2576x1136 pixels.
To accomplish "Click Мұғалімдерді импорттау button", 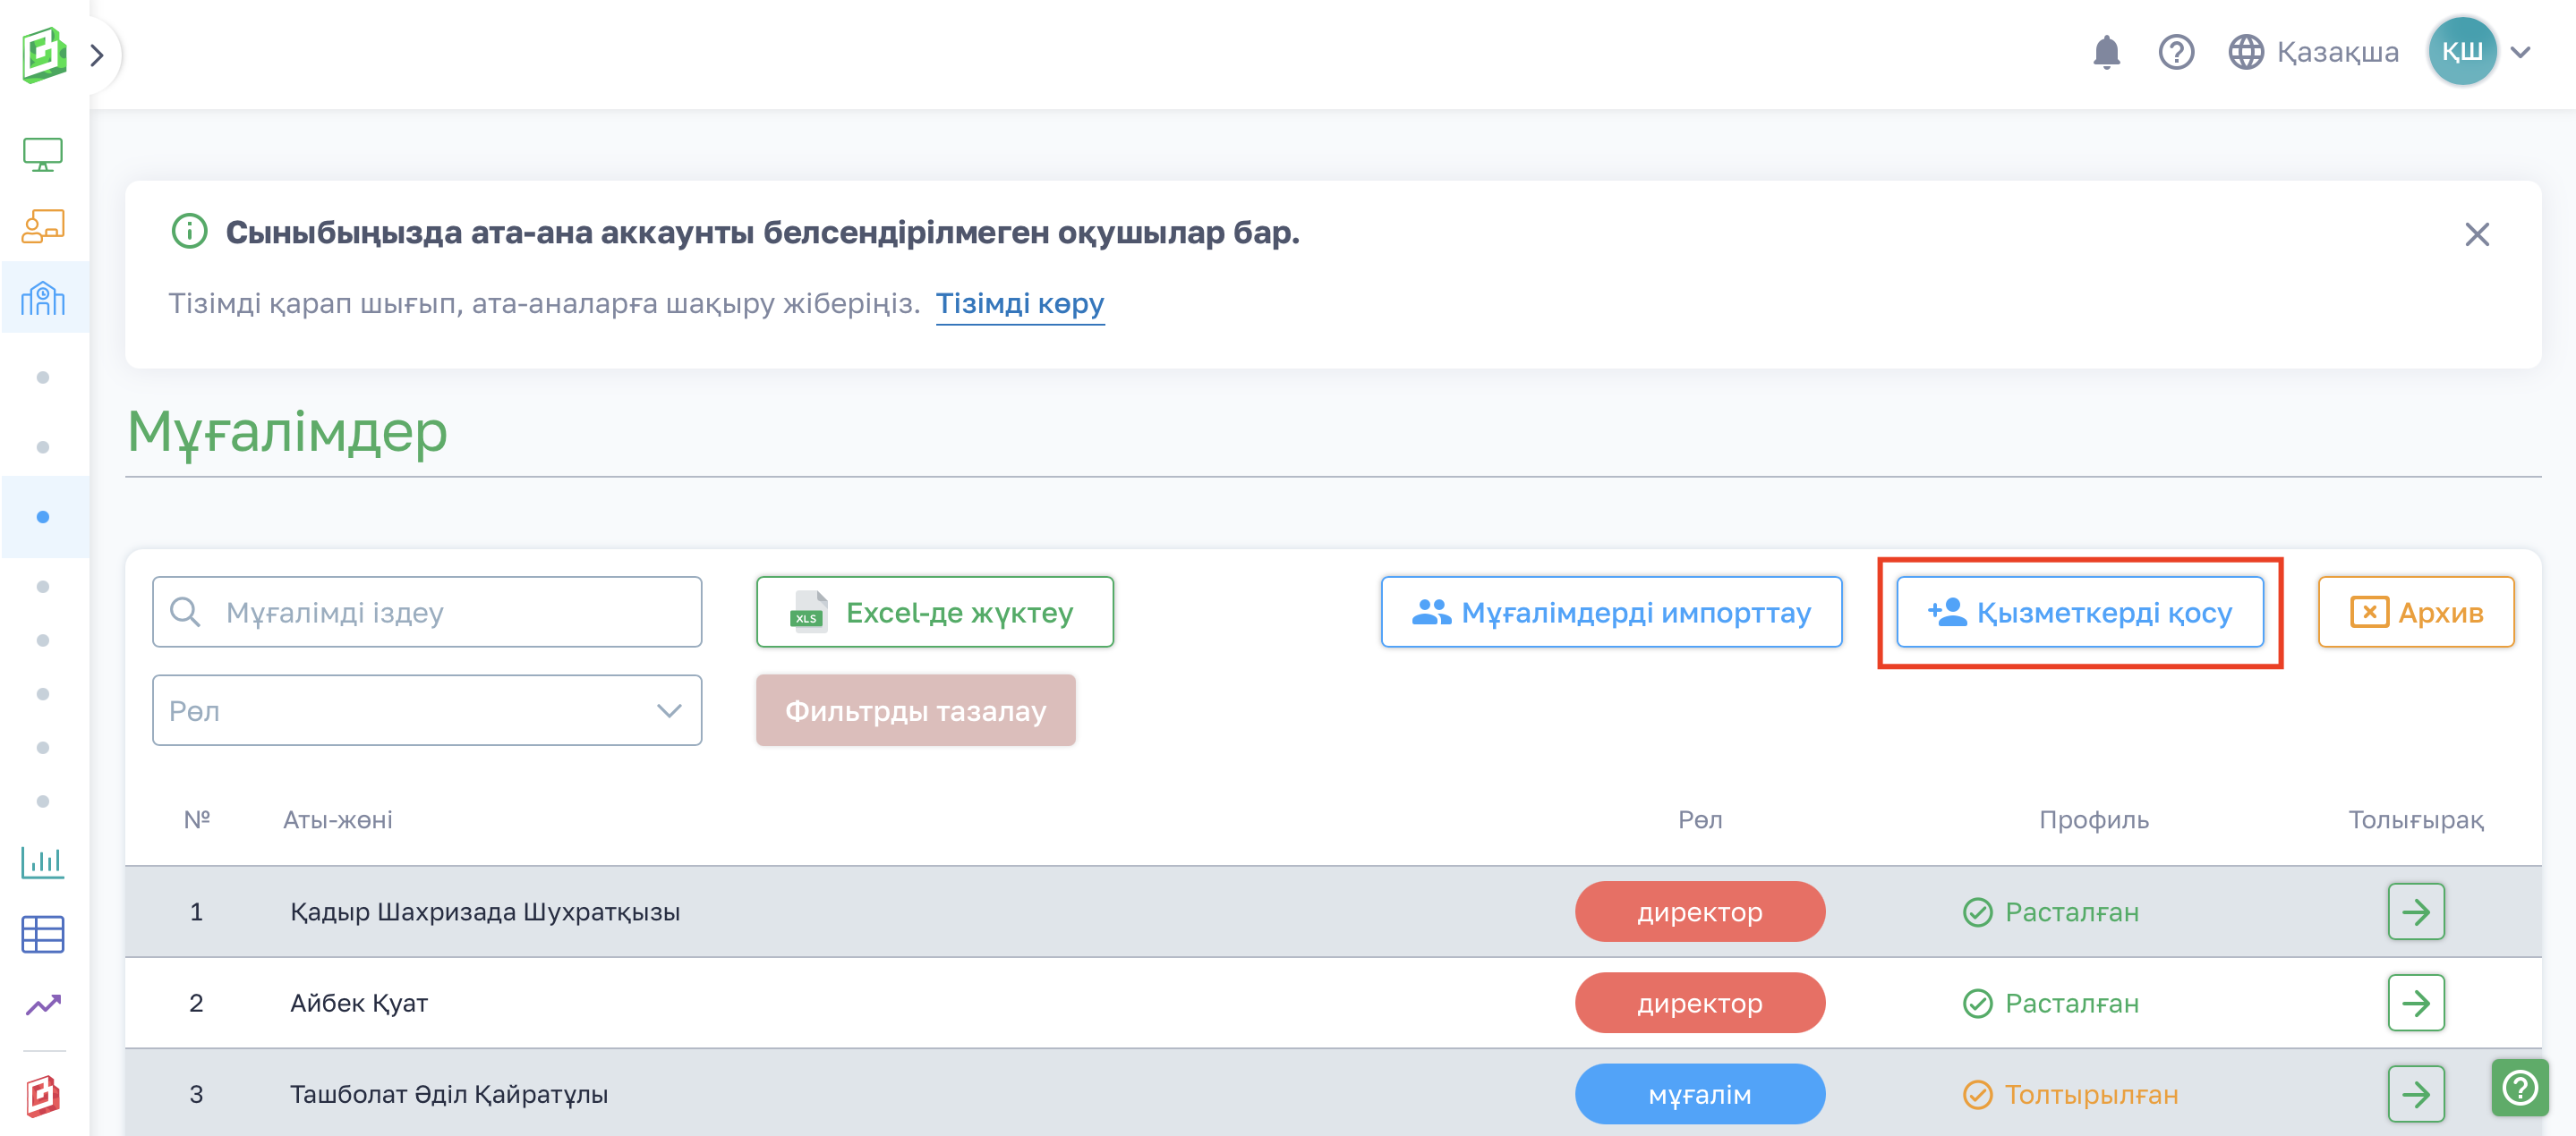I will tap(1611, 613).
